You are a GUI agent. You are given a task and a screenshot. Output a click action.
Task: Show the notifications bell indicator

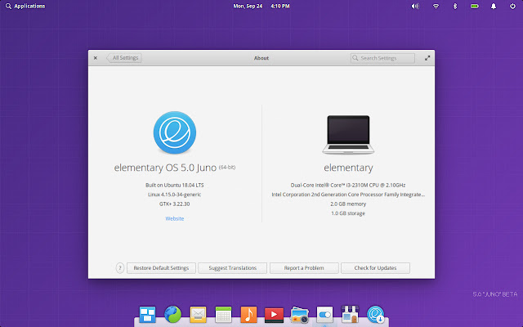click(494, 6)
